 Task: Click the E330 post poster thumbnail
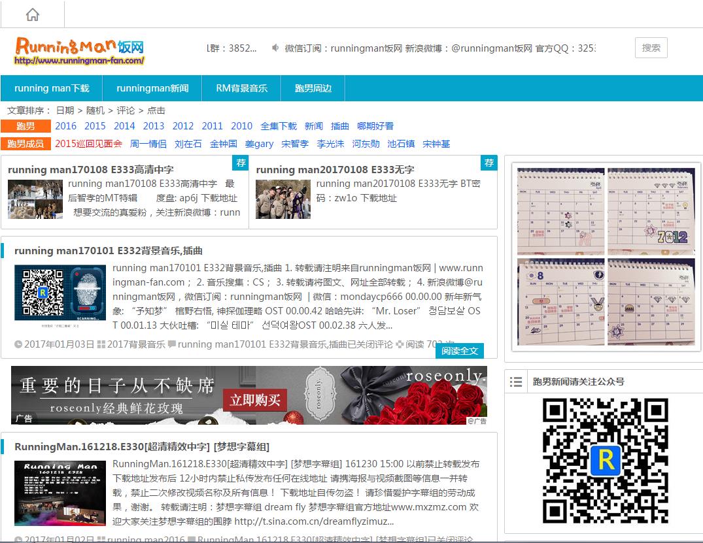coord(60,493)
